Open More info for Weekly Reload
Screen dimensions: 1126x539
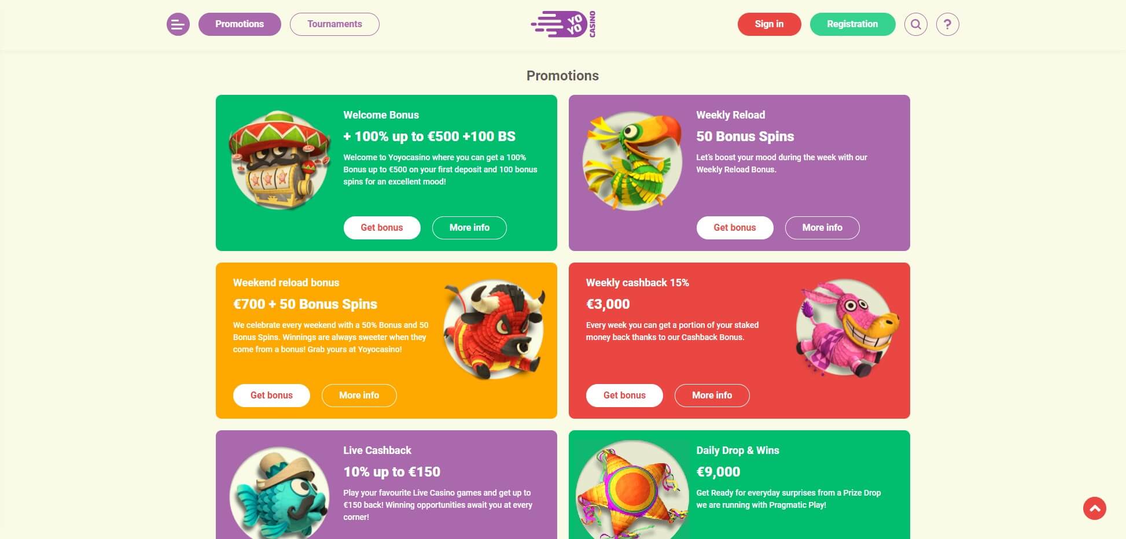[x=822, y=228]
